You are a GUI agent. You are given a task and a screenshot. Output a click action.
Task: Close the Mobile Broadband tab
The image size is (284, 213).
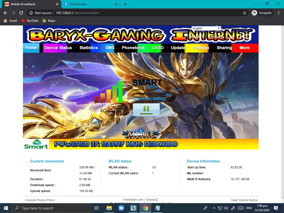point(57,4)
